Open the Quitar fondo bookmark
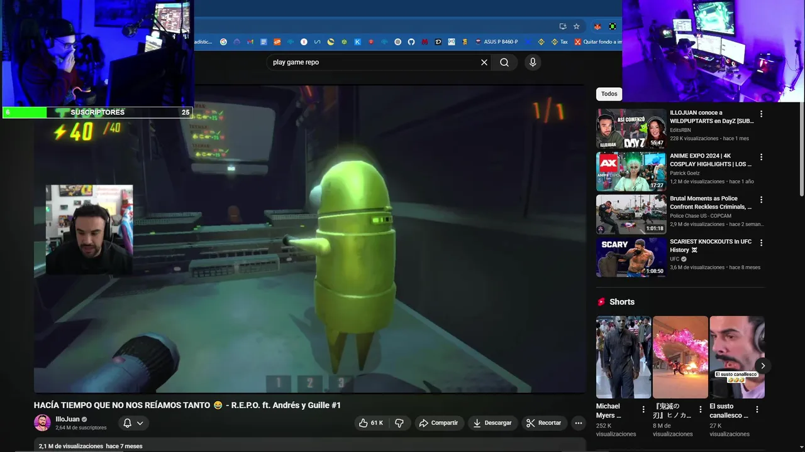The width and height of the screenshot is (805, 452). [598, 42]
